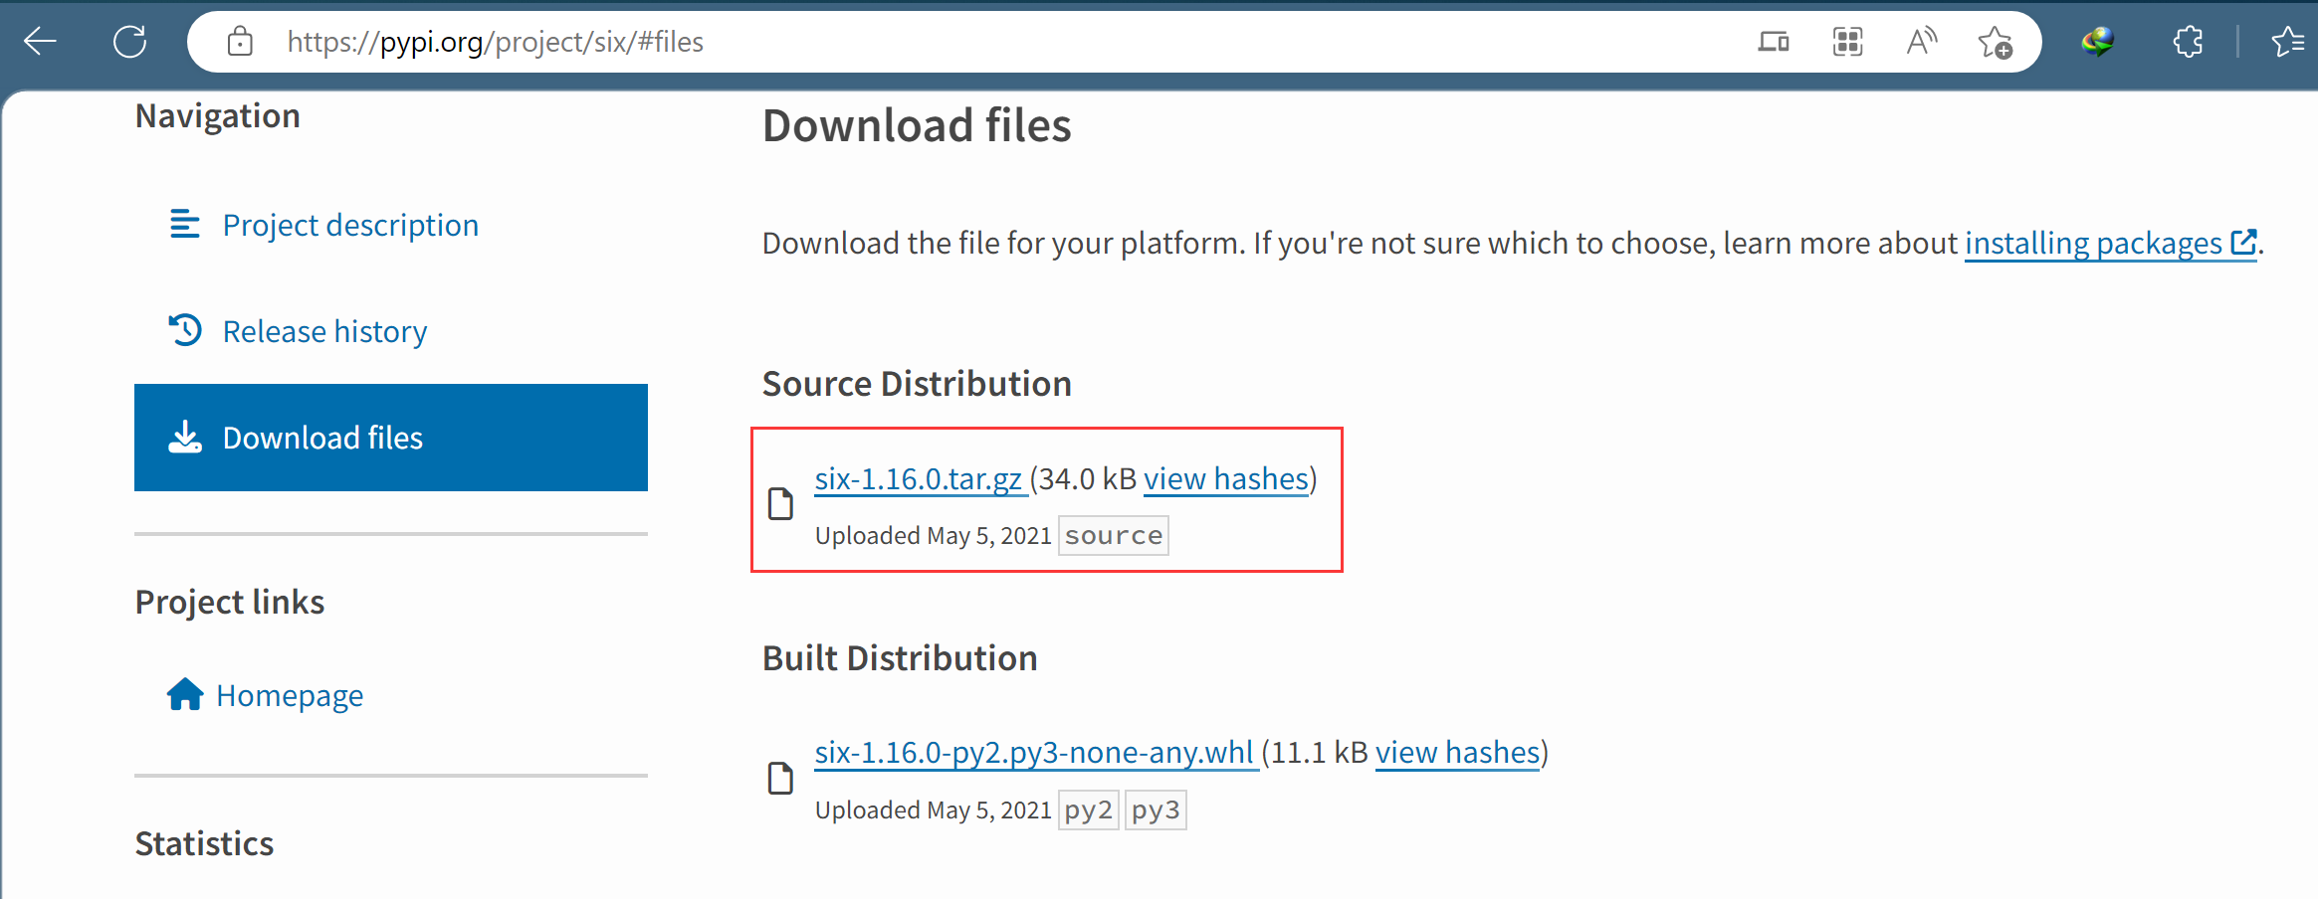Download six-1.16.0.tar.gz source file

tap(919, 478)
